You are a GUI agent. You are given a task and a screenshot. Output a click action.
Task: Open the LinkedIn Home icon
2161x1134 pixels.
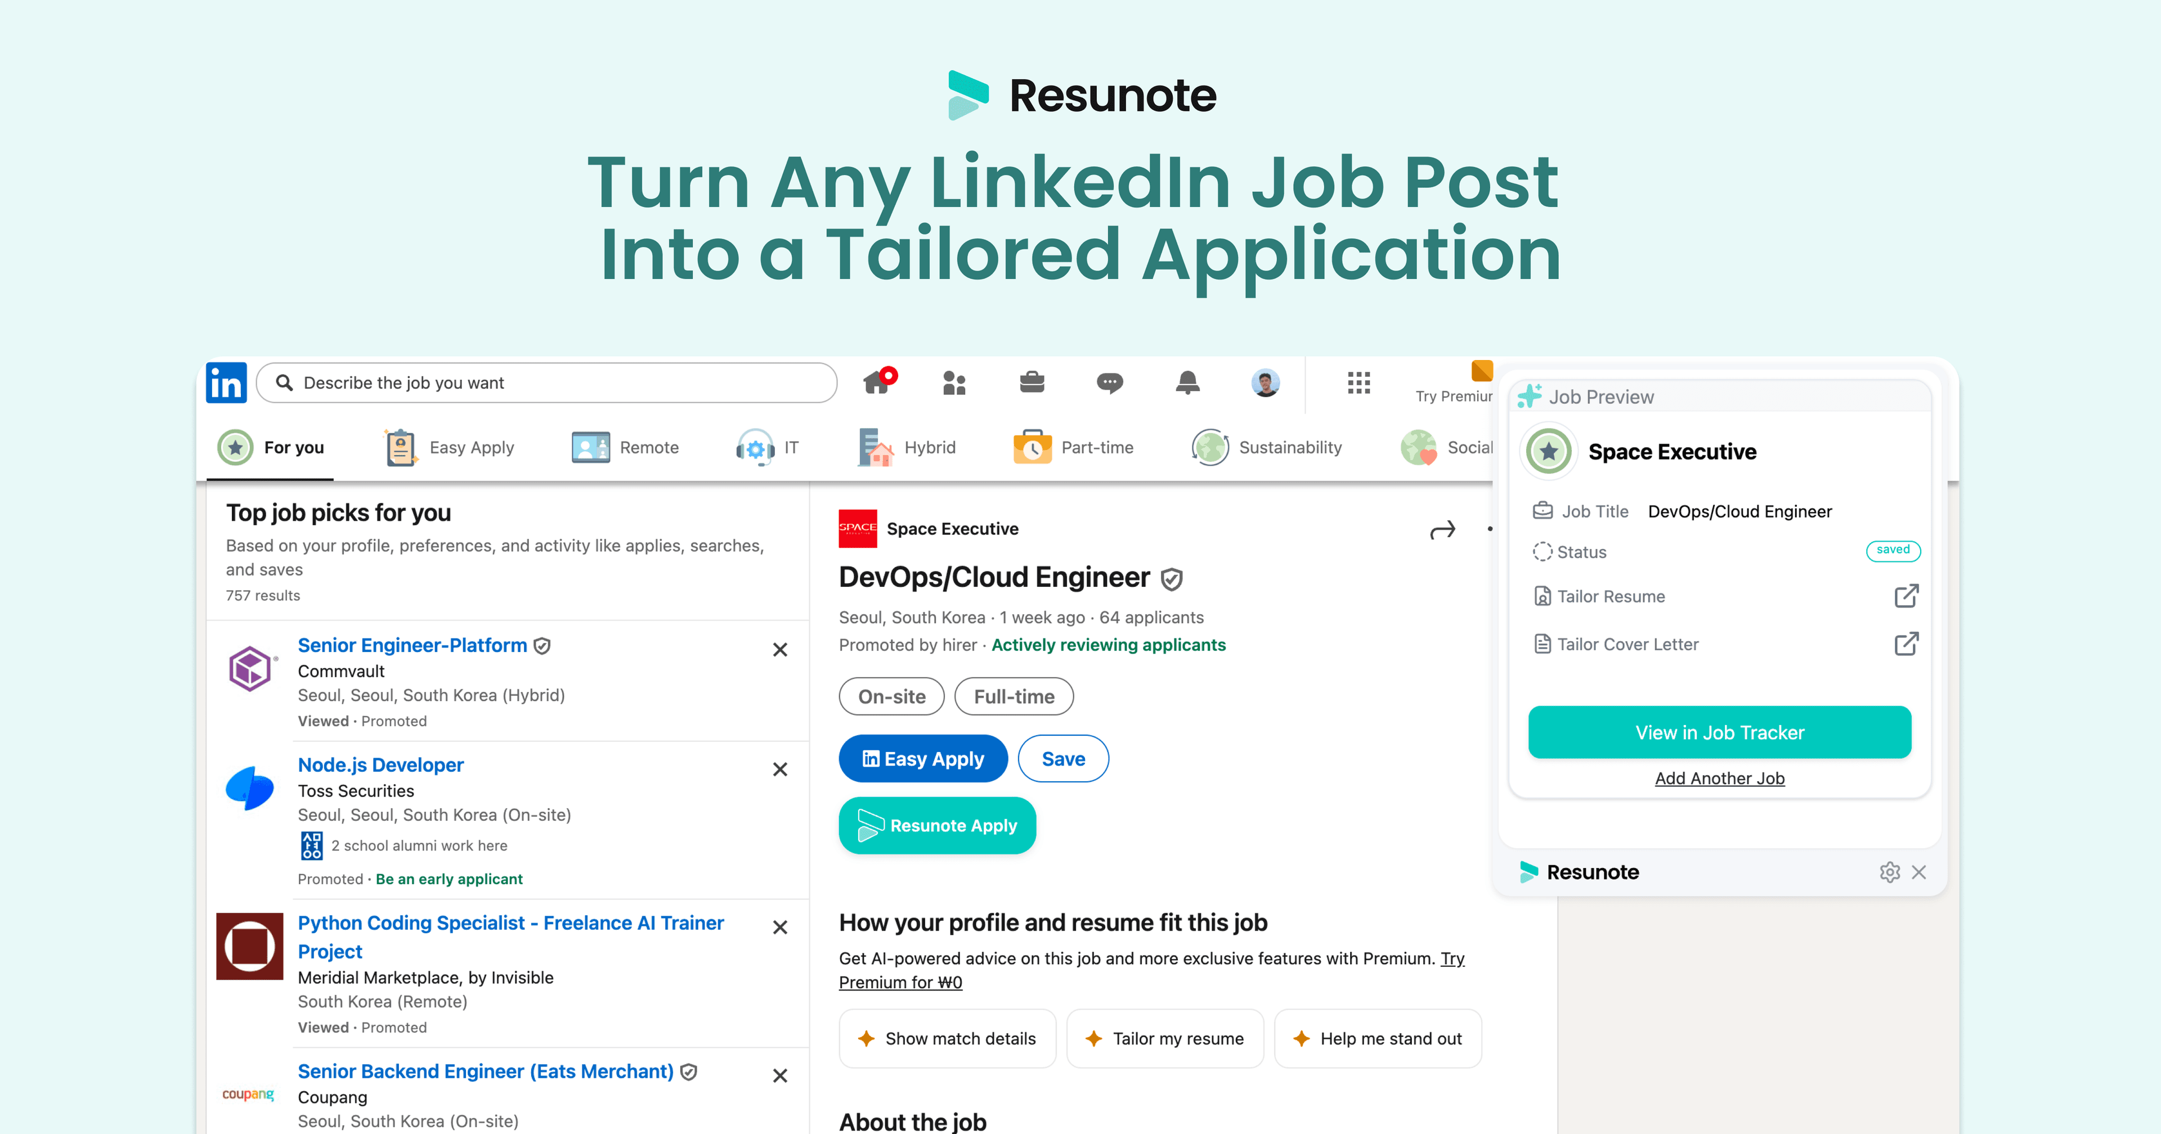coord(879,382)
